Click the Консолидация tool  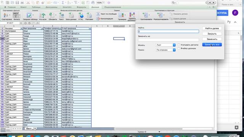tap(105, 19)
